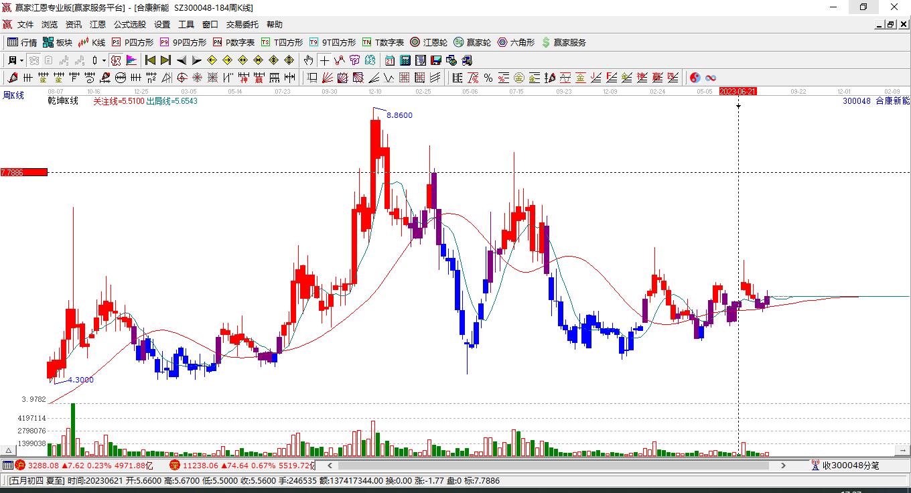Expand the panel with the bottom-left up arrow
Image resolution: width=911 pixels, height=493 pixels.
[x=9, y=450]
